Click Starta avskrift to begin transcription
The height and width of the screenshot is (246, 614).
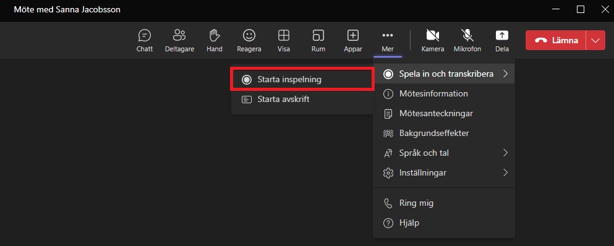(x=303, y=100)
